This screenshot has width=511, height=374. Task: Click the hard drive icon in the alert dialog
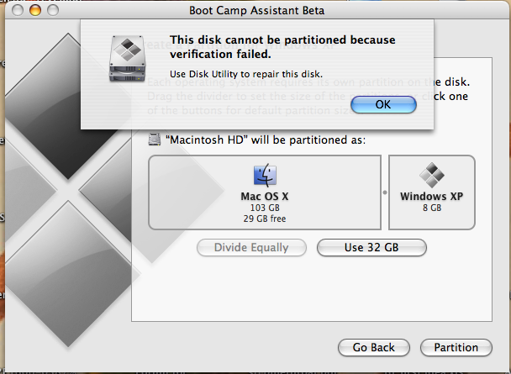click(129, 60)
